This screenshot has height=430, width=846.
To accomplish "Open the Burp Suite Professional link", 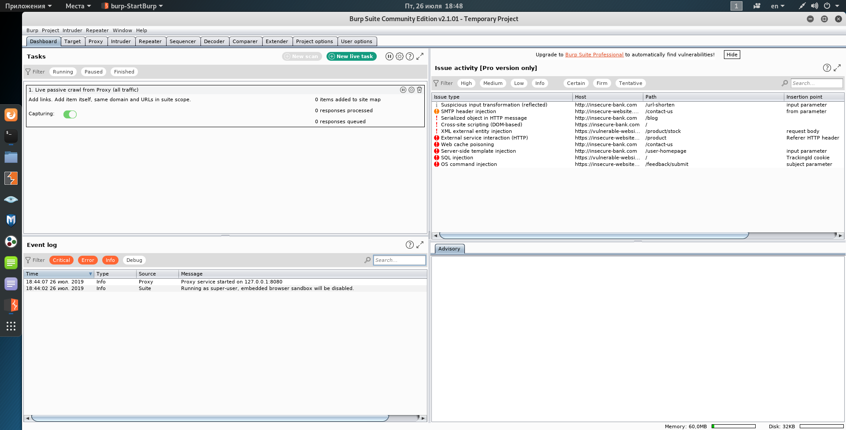I will 594,55.
